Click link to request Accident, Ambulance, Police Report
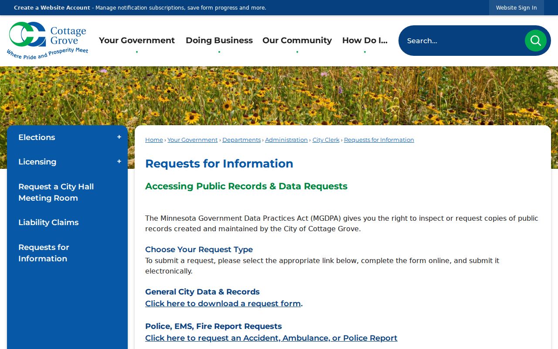 (271, 338)
